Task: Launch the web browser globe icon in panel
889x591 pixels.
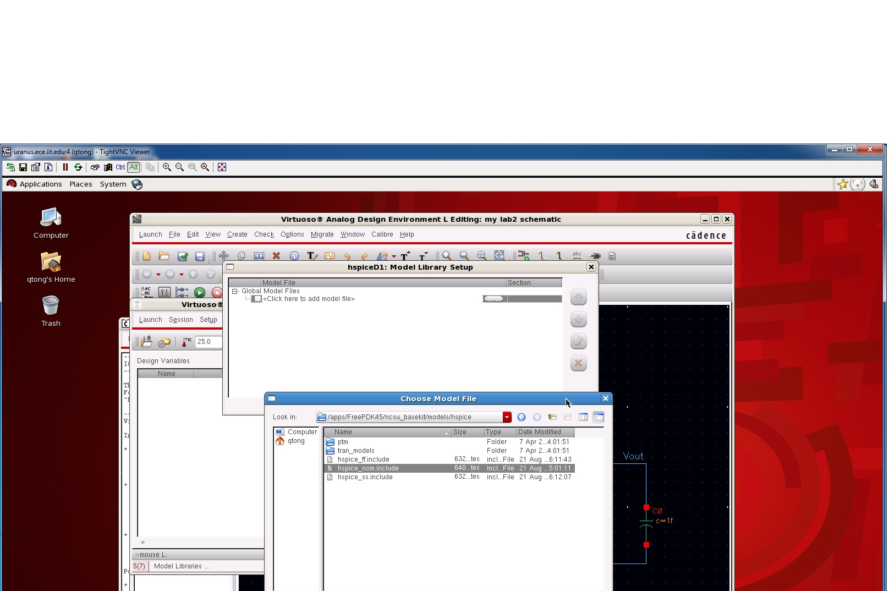Action: coord(137,184)
